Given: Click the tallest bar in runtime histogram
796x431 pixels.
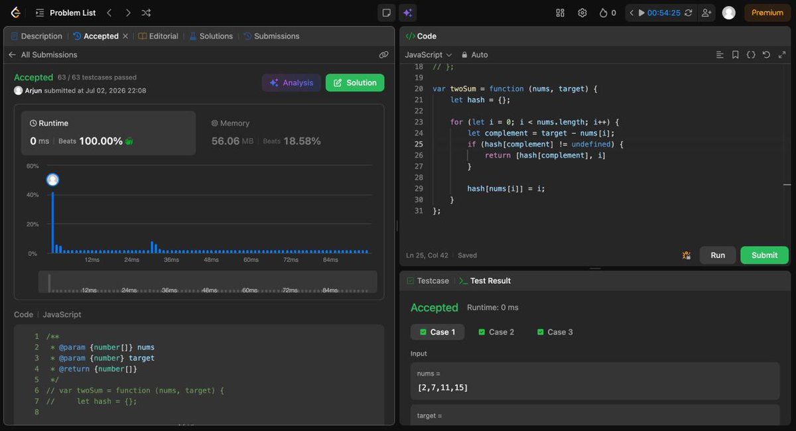Looking at the screenshot, I should (52, 222).
